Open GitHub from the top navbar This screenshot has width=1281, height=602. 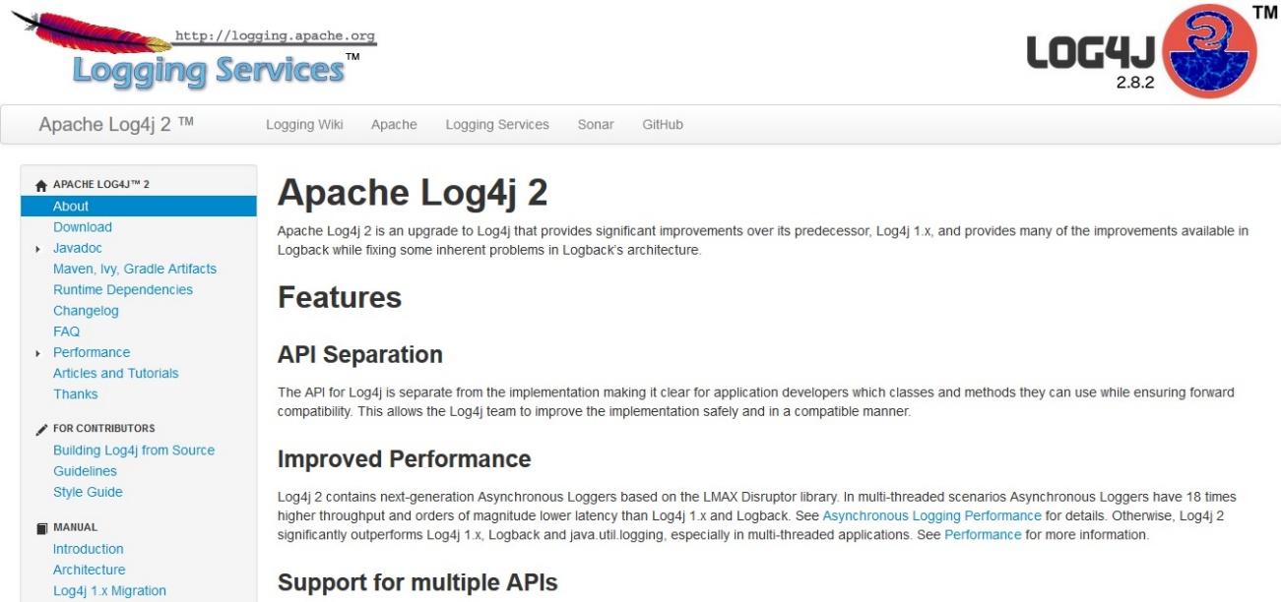point(663,125)
